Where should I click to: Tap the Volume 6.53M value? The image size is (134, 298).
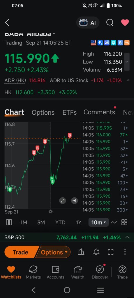114,70
